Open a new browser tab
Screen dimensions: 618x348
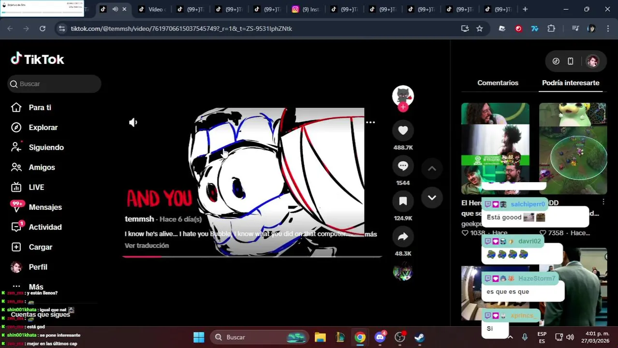click(525, 9)
